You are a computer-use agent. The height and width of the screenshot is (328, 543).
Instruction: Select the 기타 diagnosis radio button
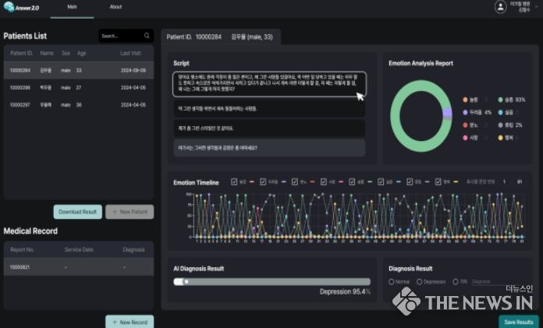pos(456,281)
